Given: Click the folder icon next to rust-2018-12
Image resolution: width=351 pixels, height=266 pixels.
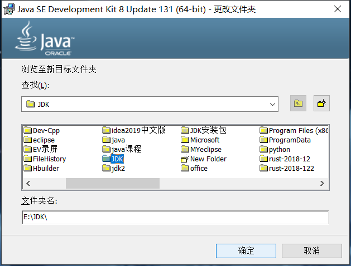Looking at the screenshot, I should coord(264,159).
